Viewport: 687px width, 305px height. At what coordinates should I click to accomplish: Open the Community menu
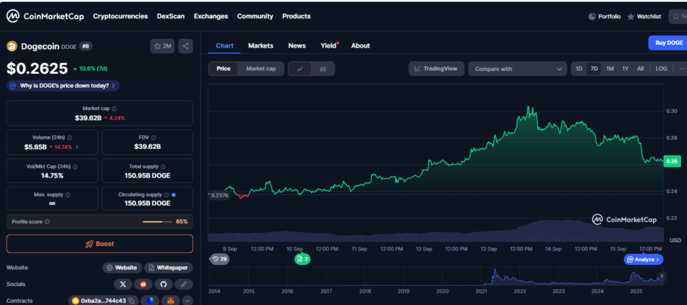[255, 16]
